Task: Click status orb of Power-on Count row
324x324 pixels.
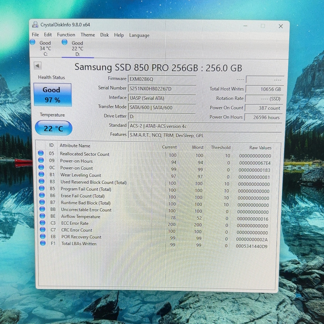Action: (x=41, y=167)
